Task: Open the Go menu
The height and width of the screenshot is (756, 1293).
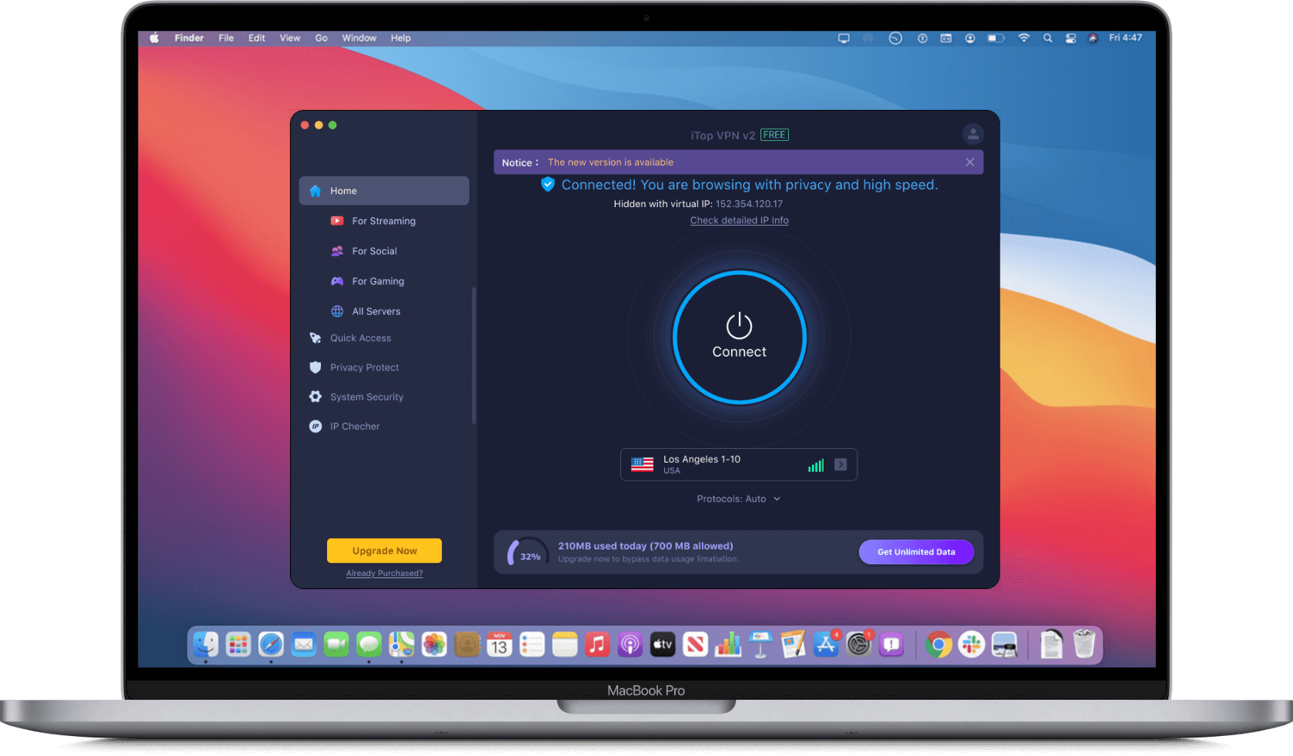Action: (x=321, y=38)
